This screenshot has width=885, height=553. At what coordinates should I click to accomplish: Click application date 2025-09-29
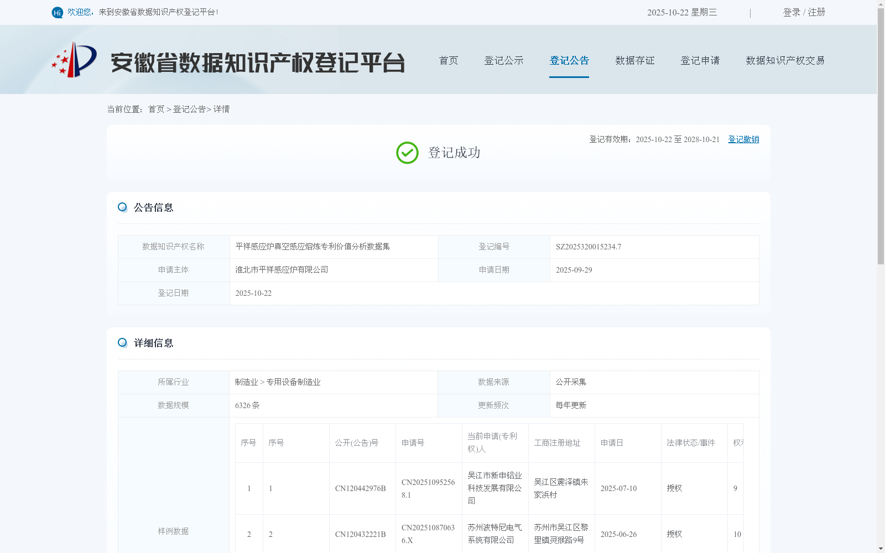[574, 270]
